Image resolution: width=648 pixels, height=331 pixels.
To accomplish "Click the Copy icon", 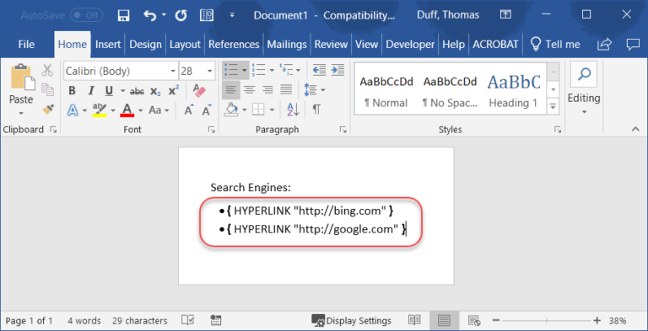I will tap(47, 89).
